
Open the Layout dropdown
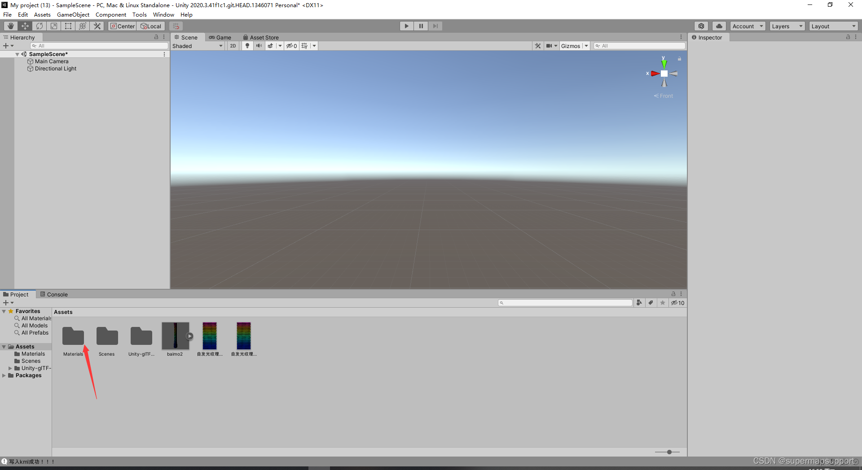pos(833,26)
